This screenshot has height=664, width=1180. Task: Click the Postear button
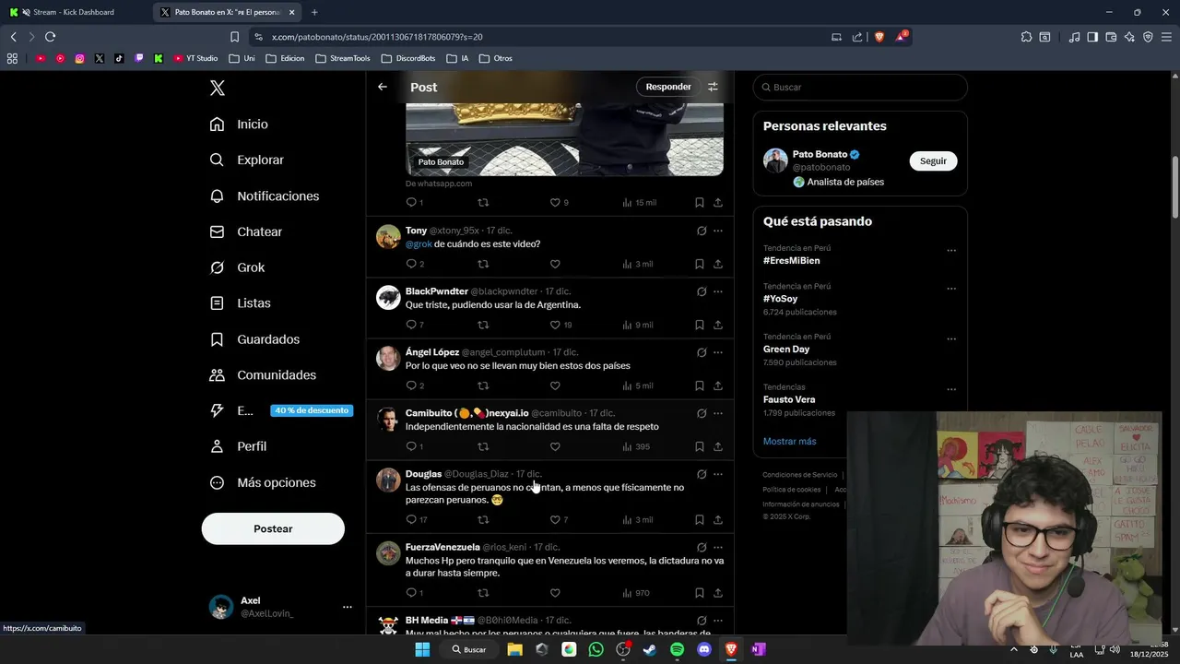pyautogui.click(x=273, y=528)
